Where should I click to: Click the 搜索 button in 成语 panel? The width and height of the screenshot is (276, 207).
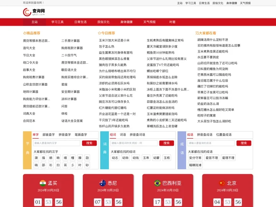pyautogui.click(x=244, y=143)
